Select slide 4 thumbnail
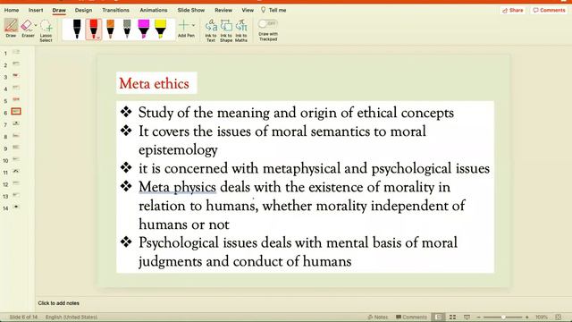Screen dimensions: 572x322 (16, 88)
